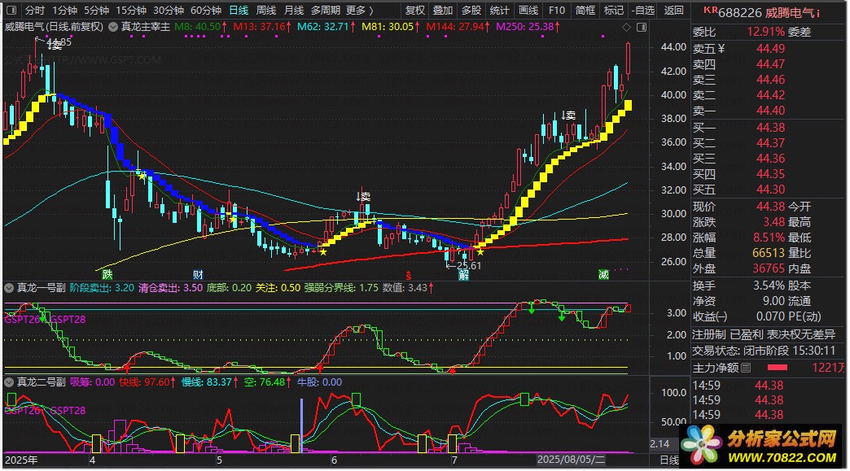
Task: Switch to 周线 weekly chart
Action: (x=265, y=11)
